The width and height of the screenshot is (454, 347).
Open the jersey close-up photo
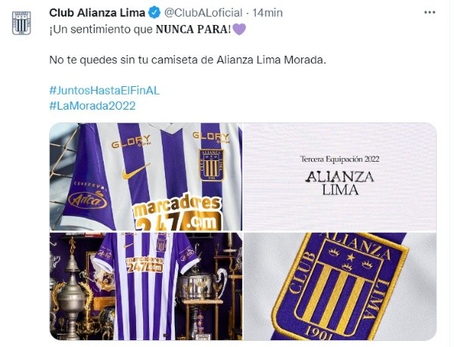146,177
